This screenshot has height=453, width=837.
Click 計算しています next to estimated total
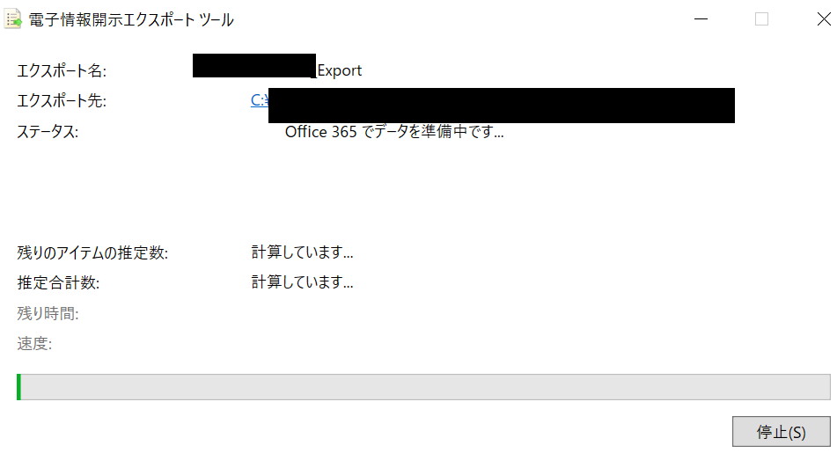point(302,281)
